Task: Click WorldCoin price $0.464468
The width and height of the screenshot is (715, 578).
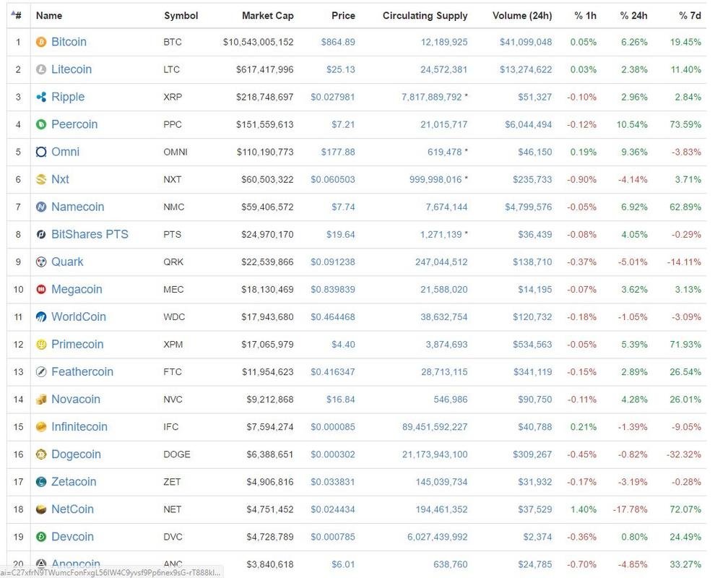Action: click(333, 316)
